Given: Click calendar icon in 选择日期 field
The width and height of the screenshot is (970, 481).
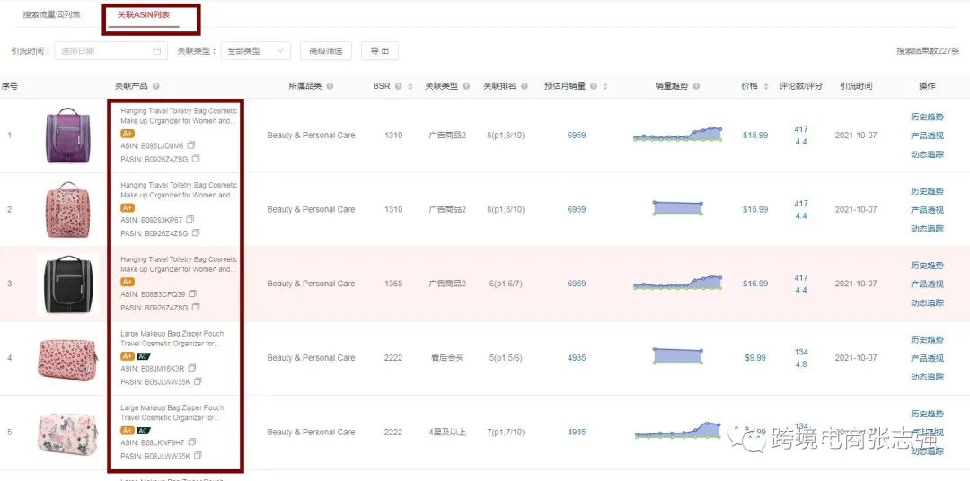Looking at the screenshot, I should 156,50.
